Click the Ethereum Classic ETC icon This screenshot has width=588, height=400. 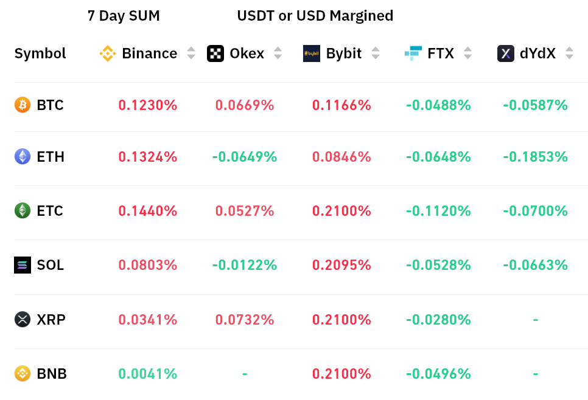pos(23,211)
